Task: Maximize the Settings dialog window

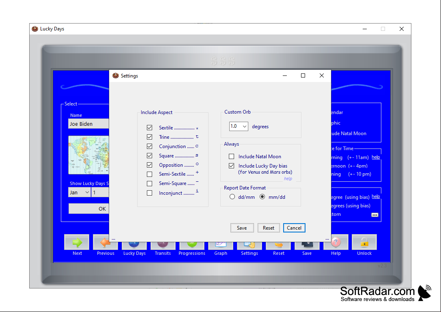Action: (303, 75)
